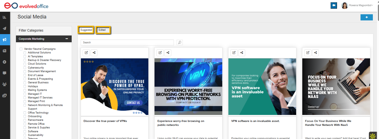Open the image gallery sidebar icon

(4, 95)
